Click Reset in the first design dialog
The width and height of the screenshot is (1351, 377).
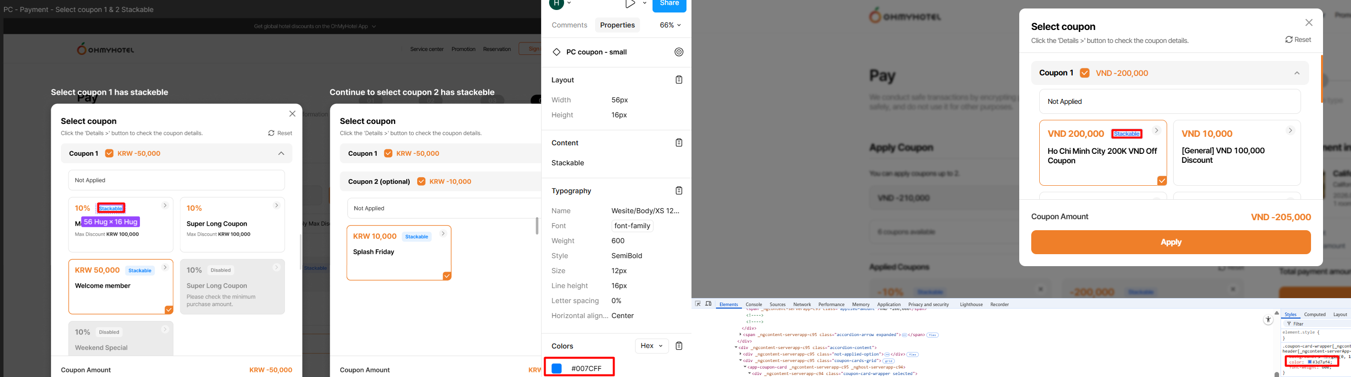280,133
